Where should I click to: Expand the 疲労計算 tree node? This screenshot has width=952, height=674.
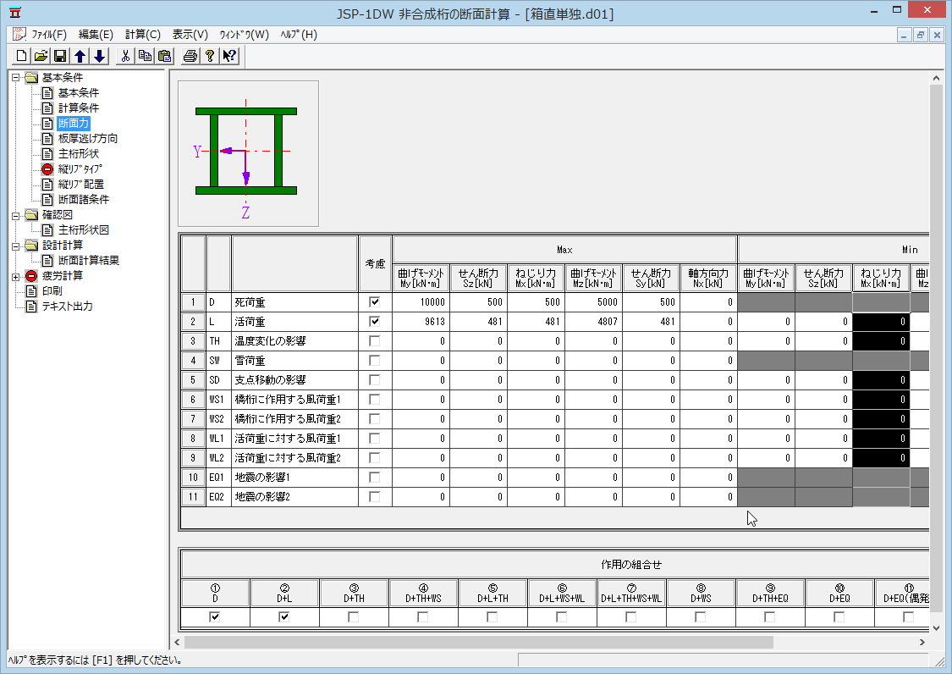[15, 276]
